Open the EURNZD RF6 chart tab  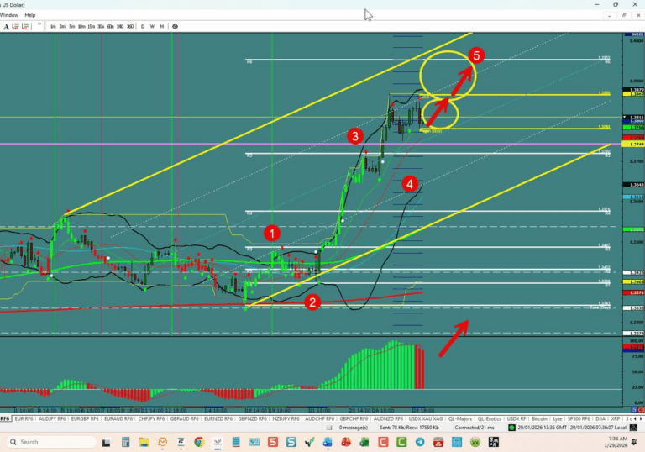click(x=218, y=418)
